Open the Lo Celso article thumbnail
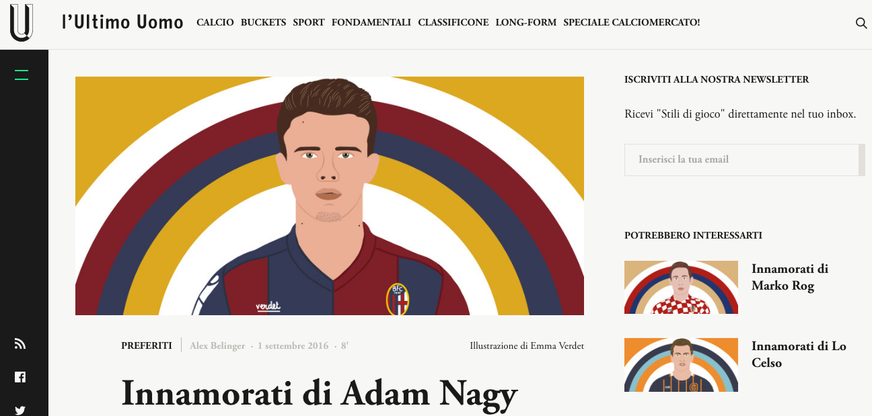The width and height of the screenshot is (872, 416). (681, 365)
